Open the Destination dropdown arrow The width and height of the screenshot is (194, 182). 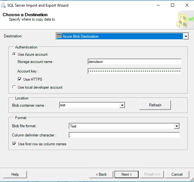(186, 36)
